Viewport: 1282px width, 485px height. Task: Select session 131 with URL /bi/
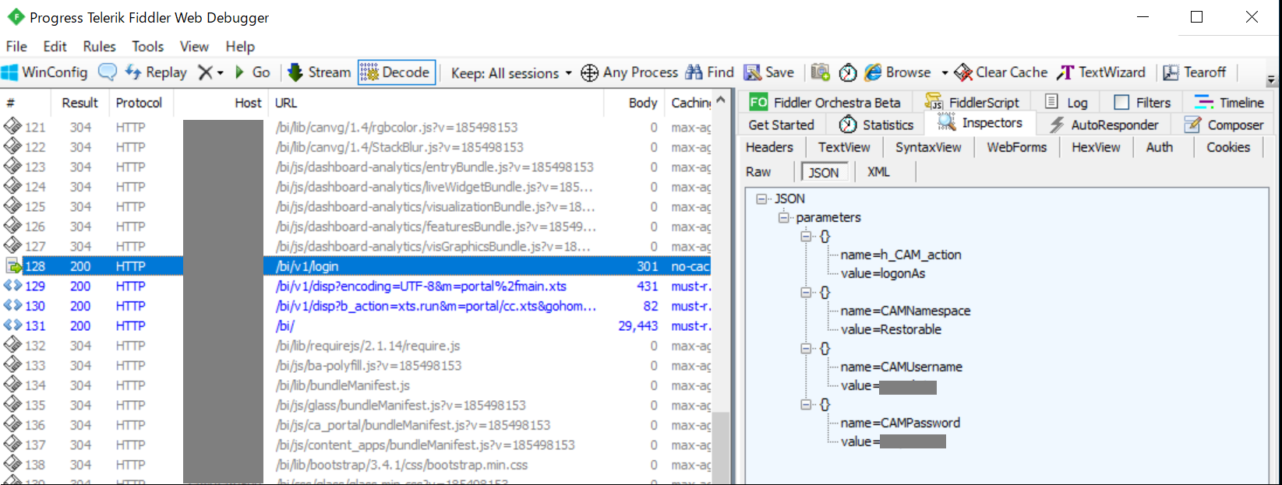(x=355, y=326)
